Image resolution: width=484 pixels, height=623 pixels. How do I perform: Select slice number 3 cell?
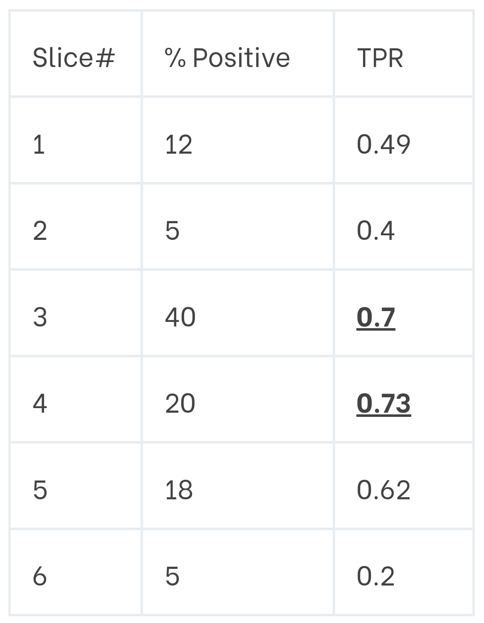pyautogui.click(x=40, y=317)
